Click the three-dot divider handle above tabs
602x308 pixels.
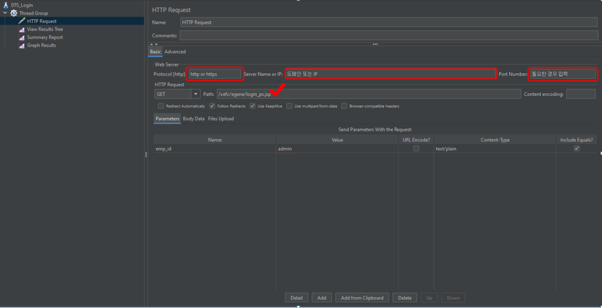click(375, 44)
